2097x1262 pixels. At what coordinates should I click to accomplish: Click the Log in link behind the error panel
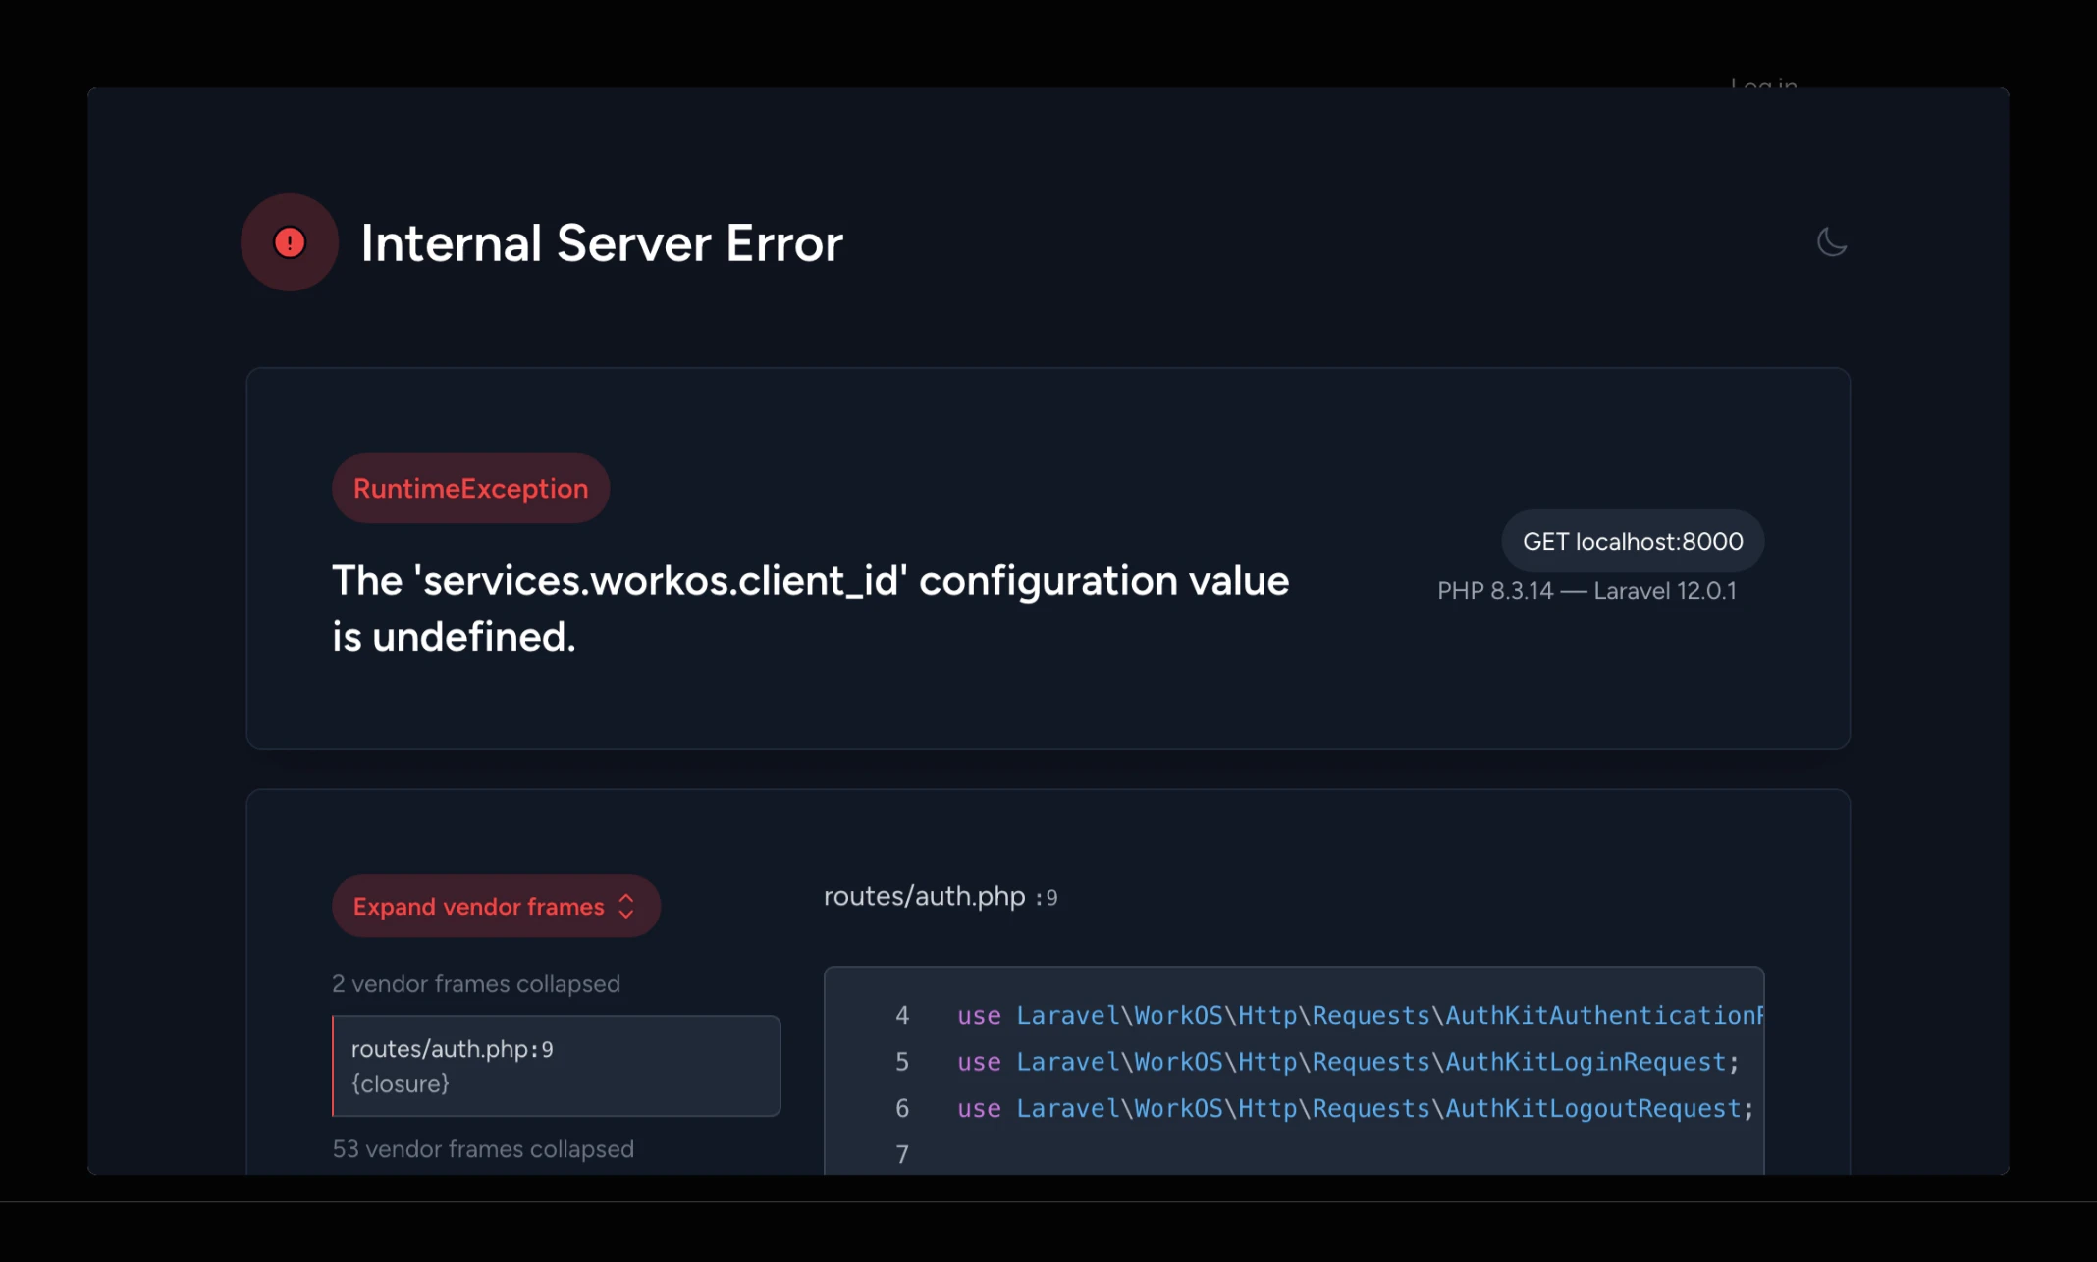click(1764, 84)
